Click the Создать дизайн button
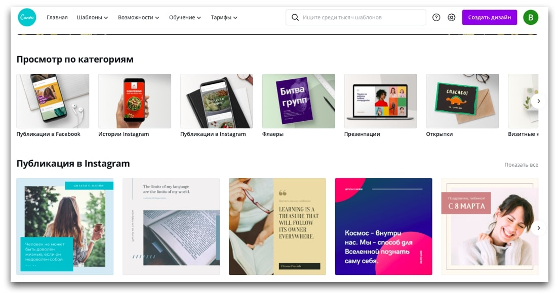The height and width of the screenshot is (294, 559). click(x=490, y=17)
